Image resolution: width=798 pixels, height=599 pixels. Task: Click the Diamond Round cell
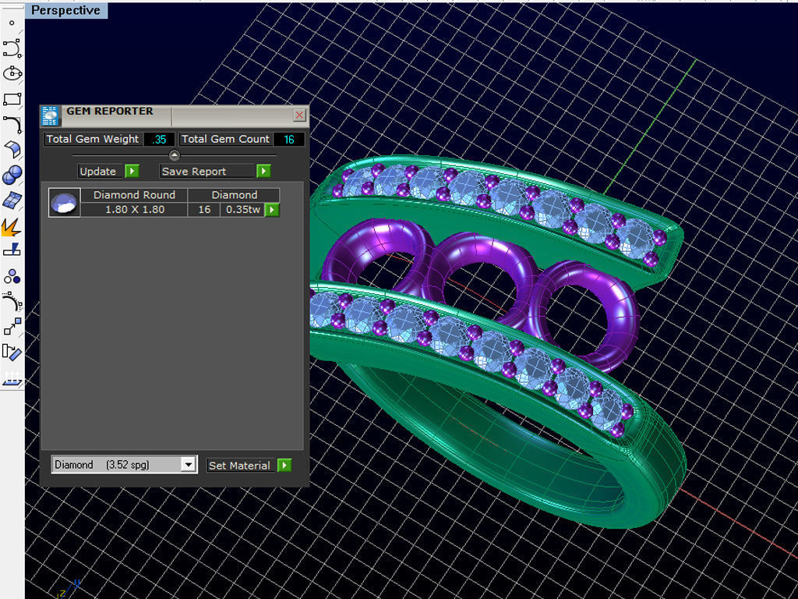point(134,195)
